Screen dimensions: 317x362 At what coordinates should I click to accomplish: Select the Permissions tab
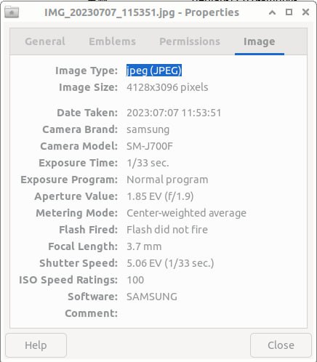pyautogui.click(x=190, y=41)
